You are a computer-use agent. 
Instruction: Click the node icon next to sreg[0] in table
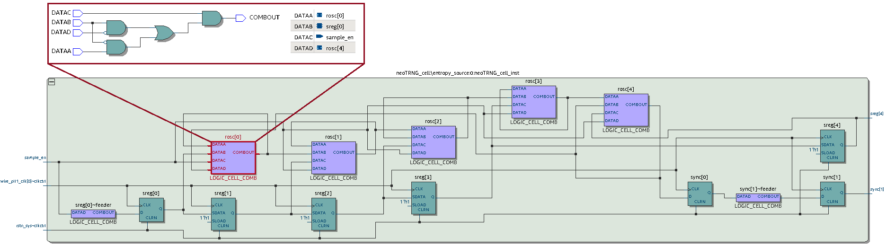(319, 26)
